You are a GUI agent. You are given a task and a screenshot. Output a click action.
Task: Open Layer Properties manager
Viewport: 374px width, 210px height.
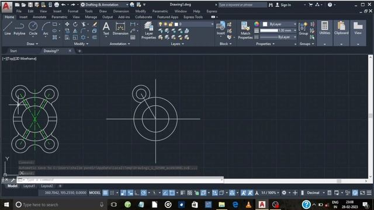coord(148,30)
